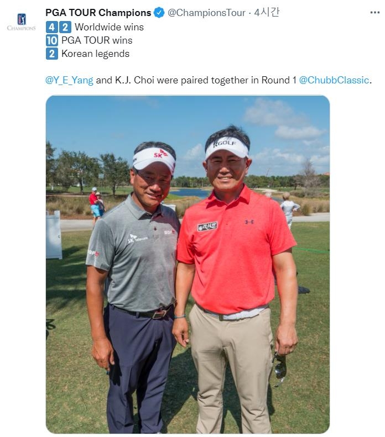385x437 pixels.
Task: Click the keycap 4 emoji
Action: (x=51, y=27)
